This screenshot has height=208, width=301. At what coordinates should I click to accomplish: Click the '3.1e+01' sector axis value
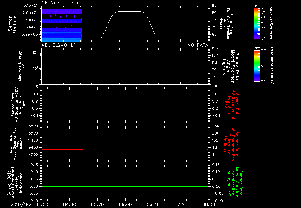tap(30, 6)
